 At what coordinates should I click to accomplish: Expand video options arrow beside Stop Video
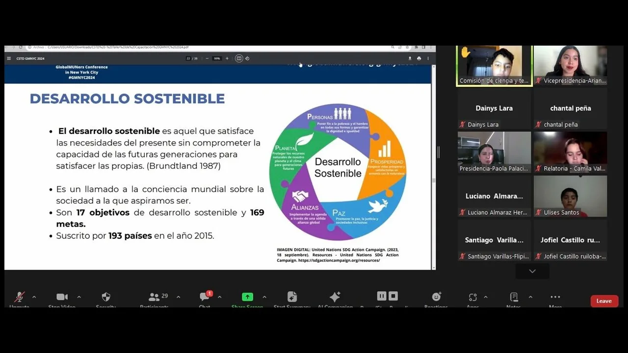(x=79, y=297)
